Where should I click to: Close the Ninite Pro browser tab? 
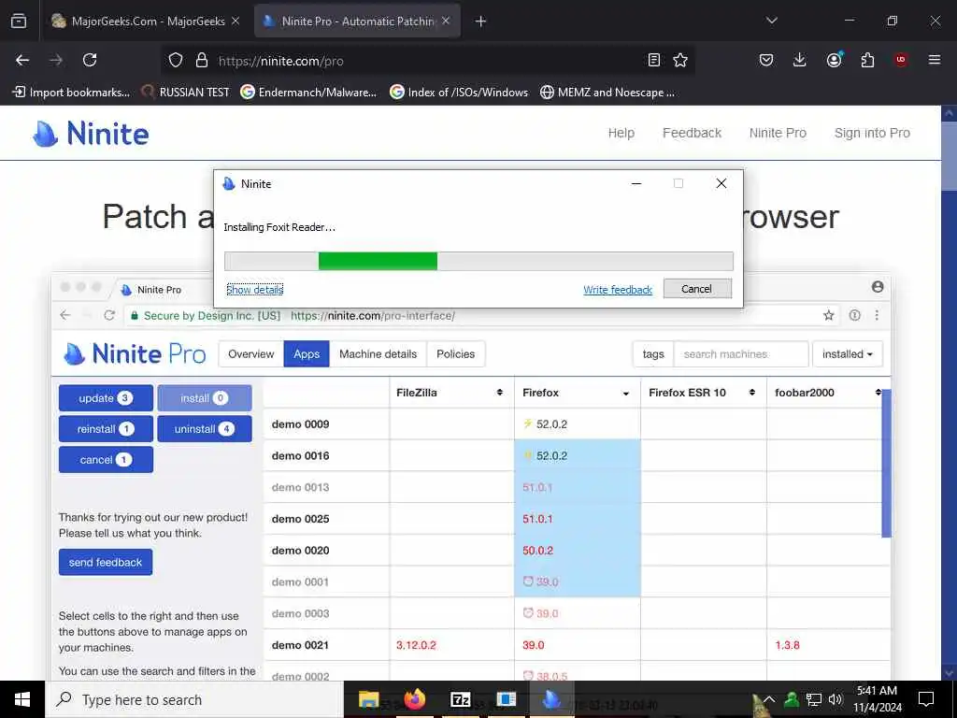click(x=446, y=21)
